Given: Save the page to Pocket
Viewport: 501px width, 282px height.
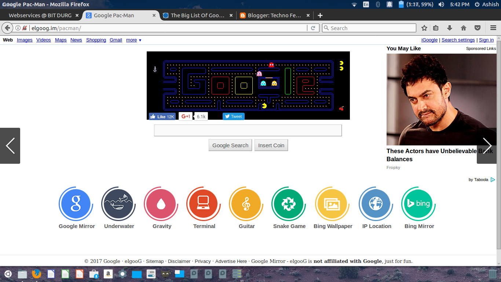Looking at the screenshot, I should 478,28.
